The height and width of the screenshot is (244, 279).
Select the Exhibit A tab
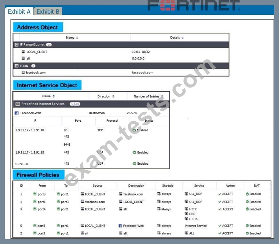19,12
